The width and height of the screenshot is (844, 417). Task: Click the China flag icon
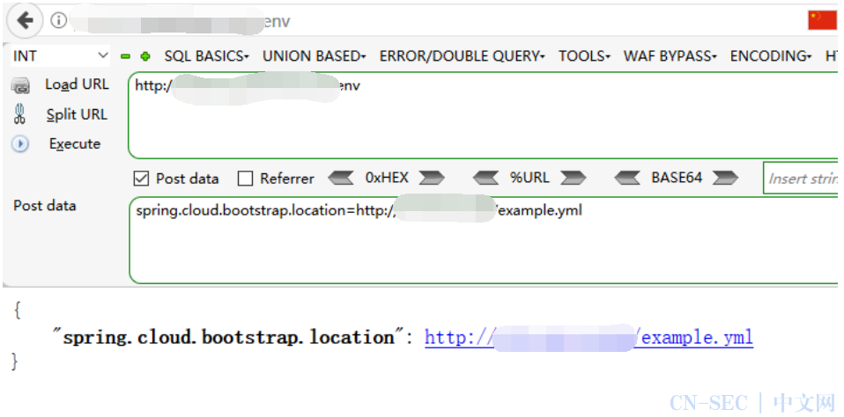822,20
